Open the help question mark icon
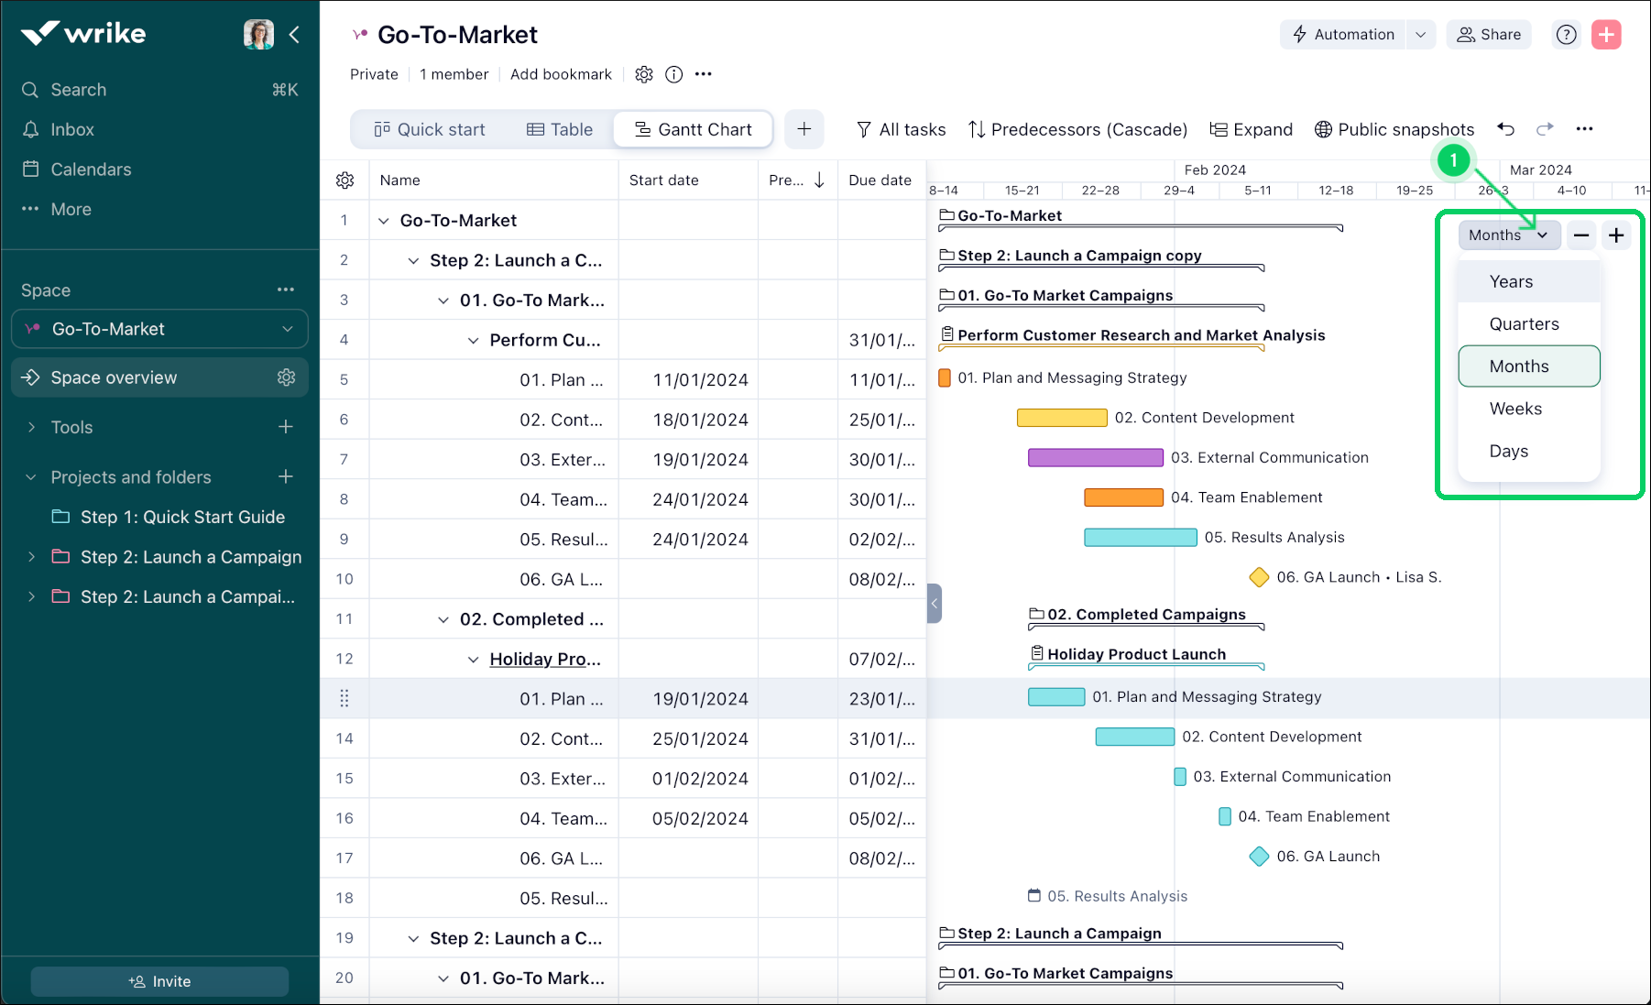 1566,34
